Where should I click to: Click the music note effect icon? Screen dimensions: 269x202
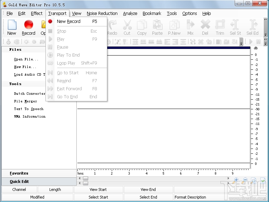click(118, 42)
